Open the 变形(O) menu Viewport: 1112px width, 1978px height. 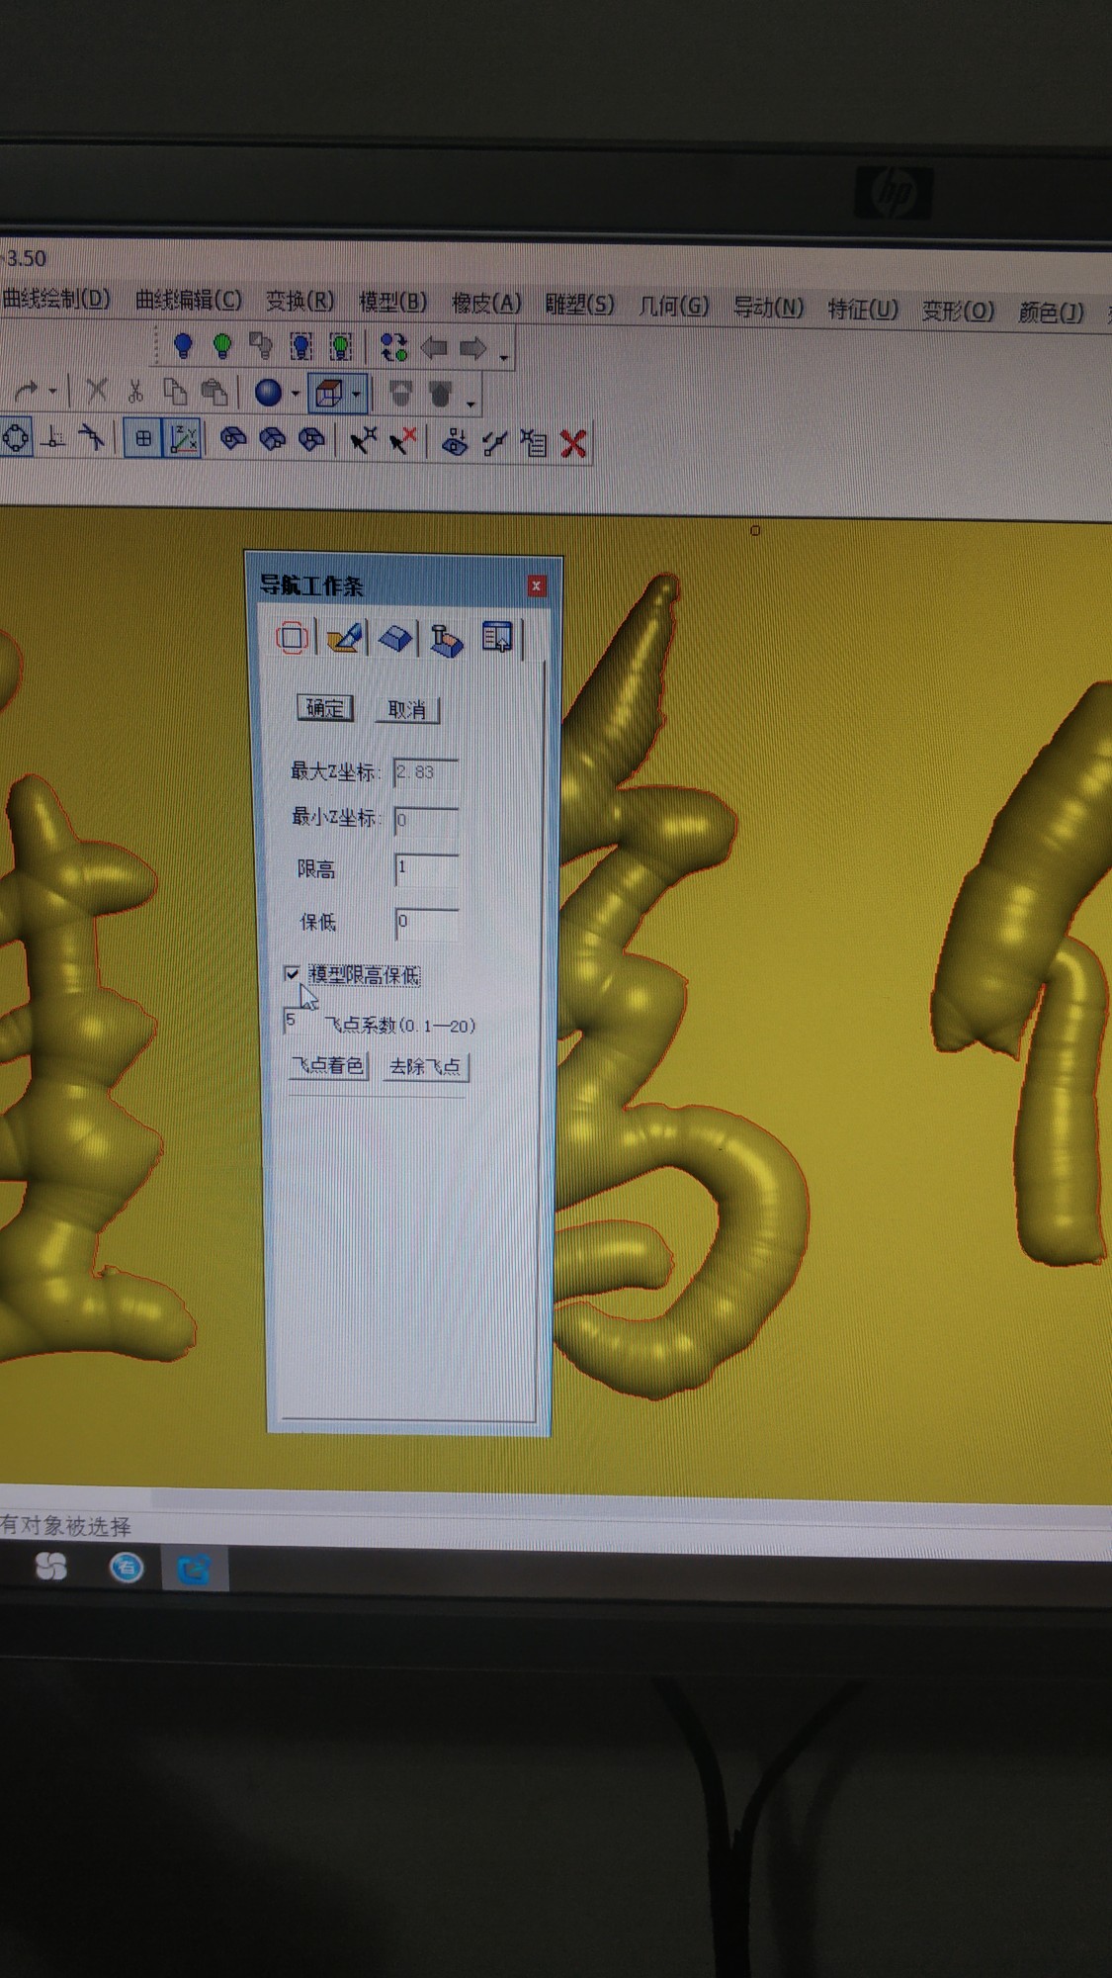(x=958, y=312)
